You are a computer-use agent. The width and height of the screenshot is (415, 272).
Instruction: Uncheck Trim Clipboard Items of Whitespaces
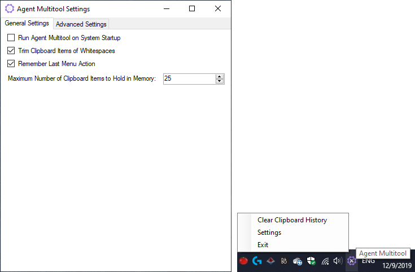coord(11,51)
